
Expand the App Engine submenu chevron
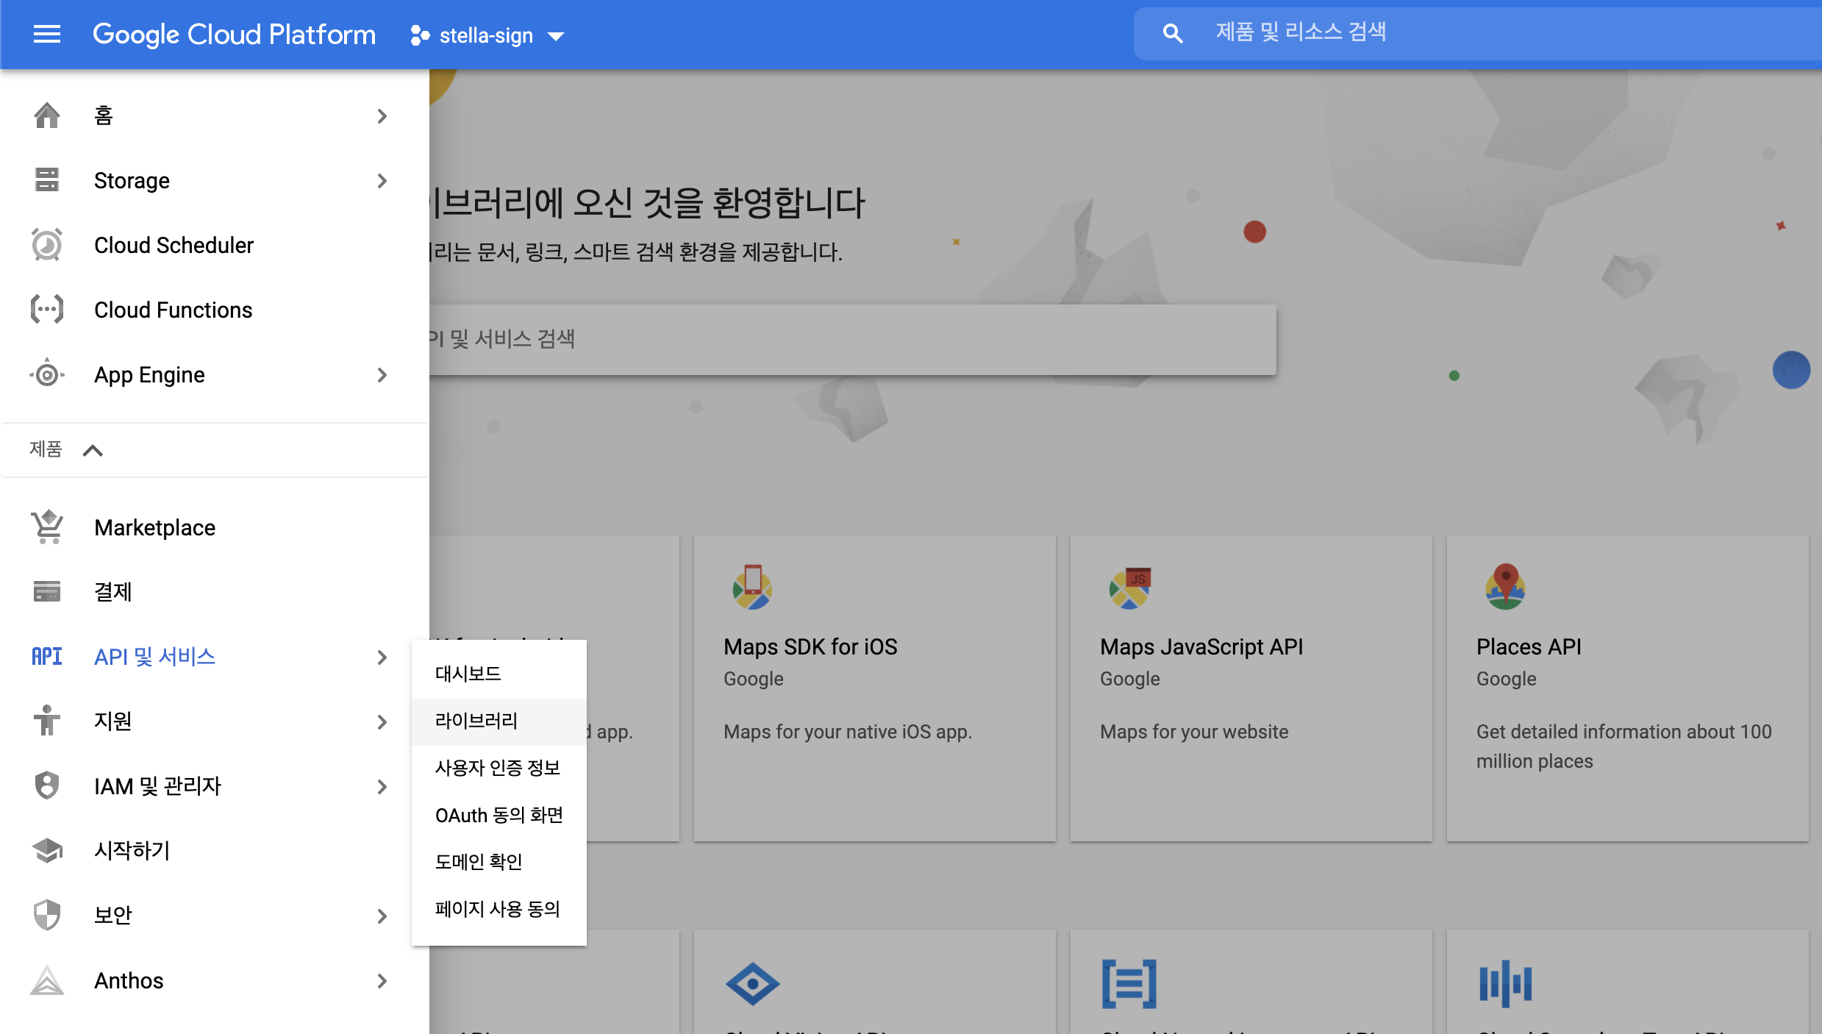(x=382, y=375)
